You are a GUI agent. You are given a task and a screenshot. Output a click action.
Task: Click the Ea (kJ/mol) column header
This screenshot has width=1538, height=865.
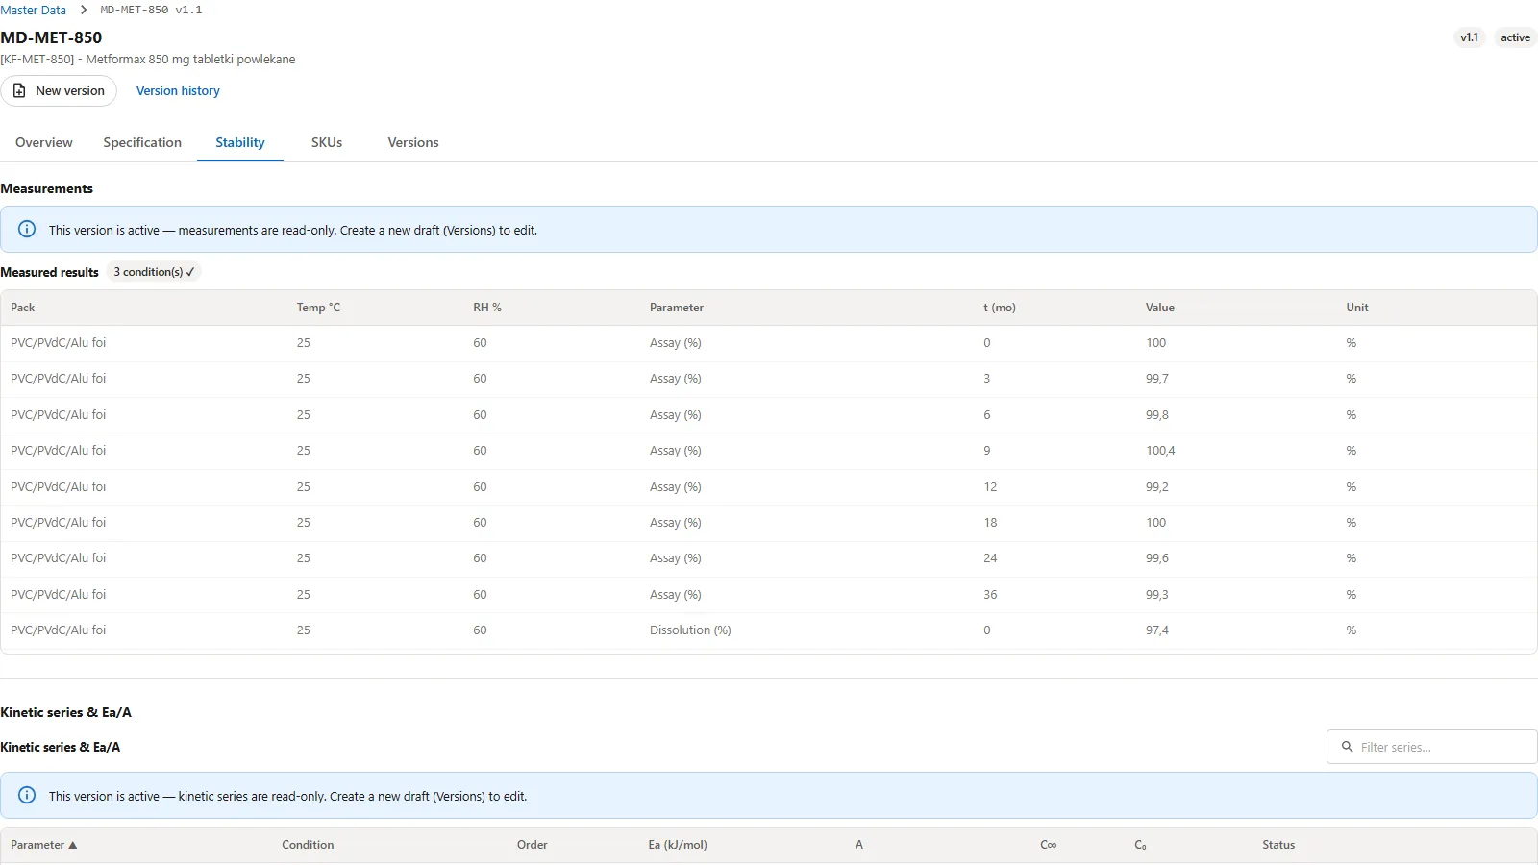pos(678,845)
